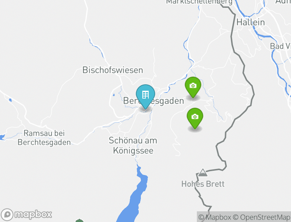291x222 pixels.
Task: Select the partially visible Bad Vi label
Action: (280, 46)
